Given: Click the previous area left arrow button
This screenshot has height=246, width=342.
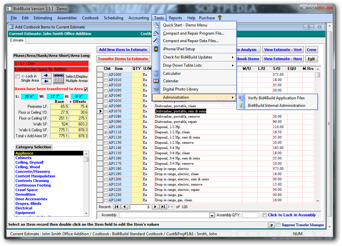Looking at the screenshot, I should pyautogui.click(x=46, y=81).
